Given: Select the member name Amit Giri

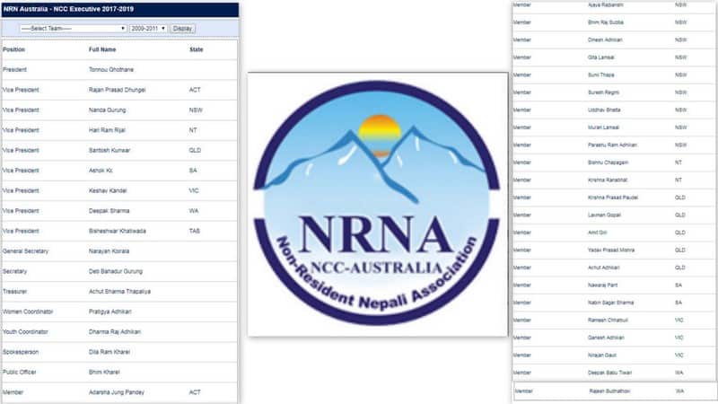Looking at the screenshot, I should coord(597,233).
